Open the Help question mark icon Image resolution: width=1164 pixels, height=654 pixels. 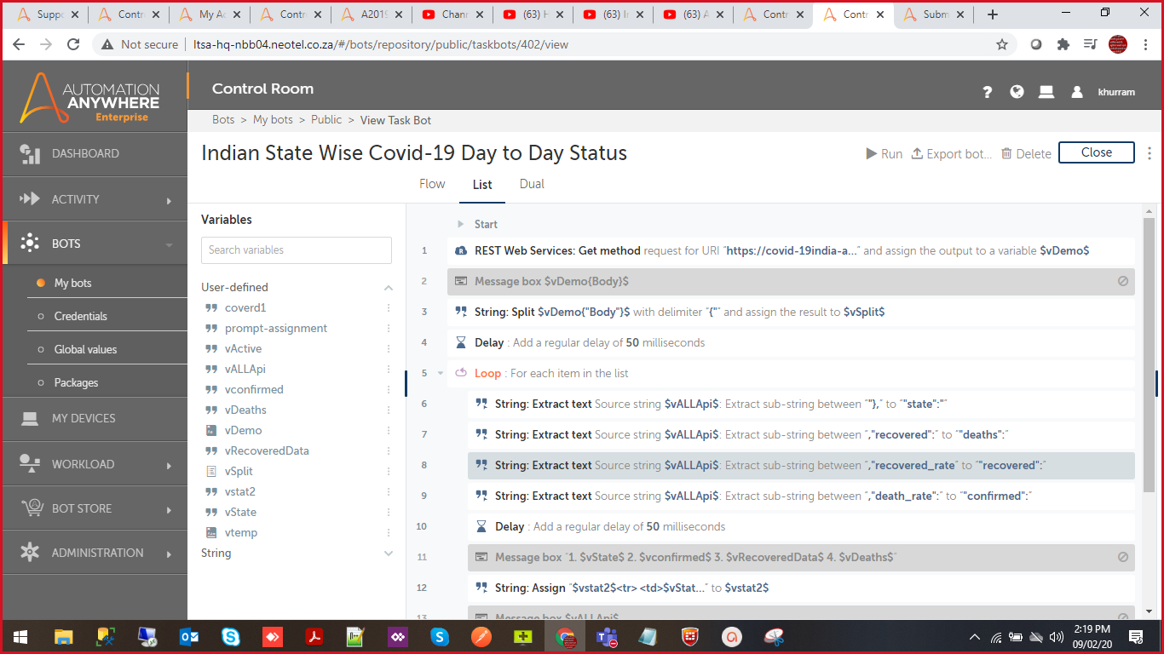click(988, 92)
